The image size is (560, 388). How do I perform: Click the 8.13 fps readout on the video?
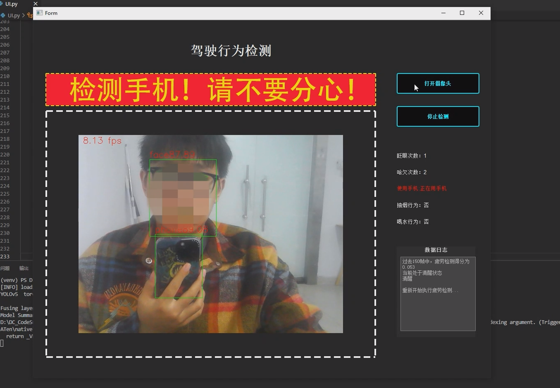101,140
